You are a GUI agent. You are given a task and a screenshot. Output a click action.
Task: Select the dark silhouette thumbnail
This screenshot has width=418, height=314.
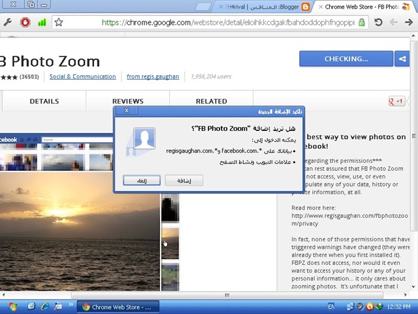tap(170, 207)
